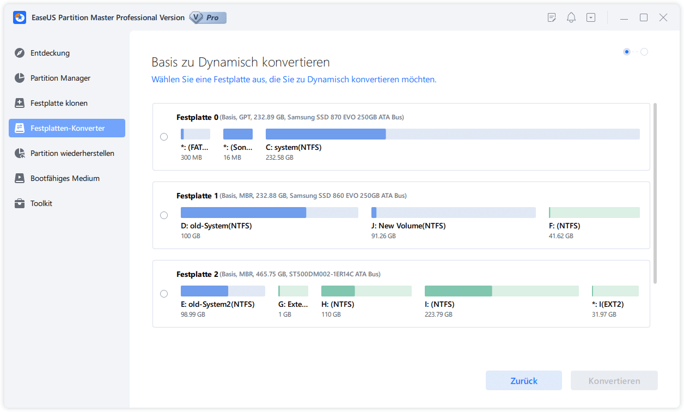Click the E: old-System2(NTFS) label
This screenshot has height=412, width=684.
218,304
